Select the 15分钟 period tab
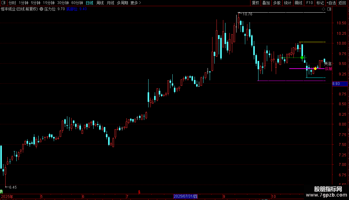The height and width of the screenshot is (200, 349). (49, 3)
